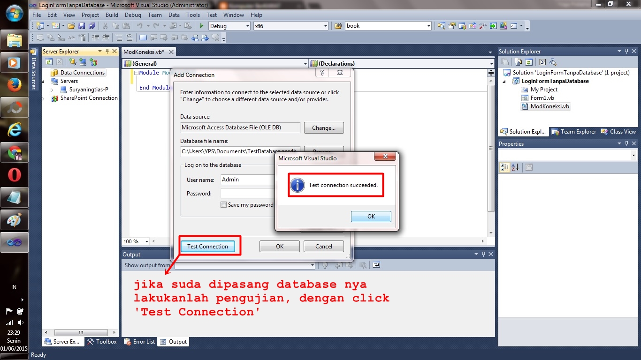Toggle the auto-hide pin on Properties panel
Screen dimensions: 641x360
click(626, 144)
